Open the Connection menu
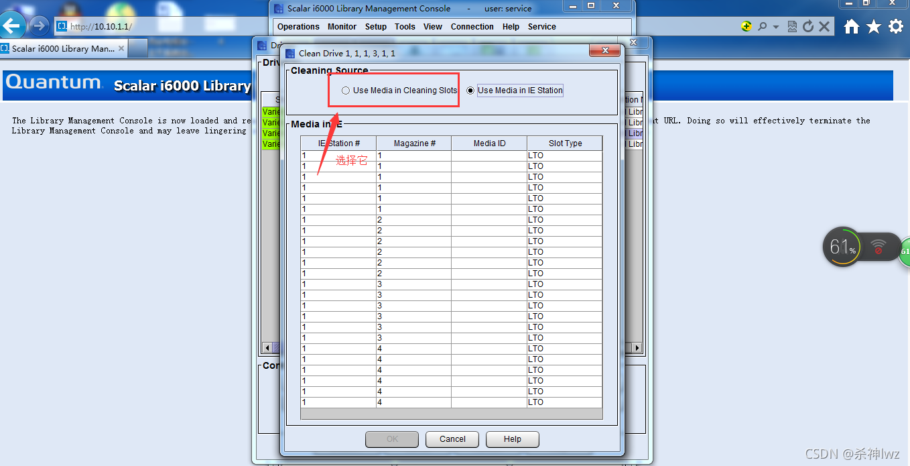 coord(472,27)
